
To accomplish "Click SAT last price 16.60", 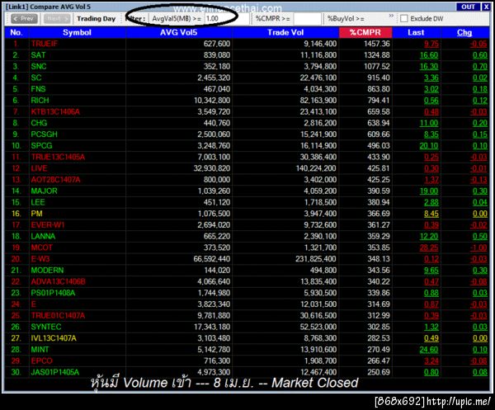I will [x=429, y=55].
